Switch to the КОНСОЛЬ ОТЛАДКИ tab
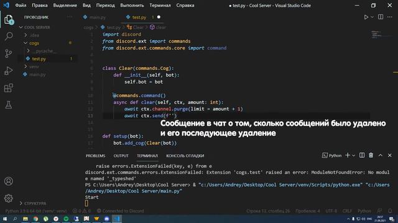398x223 pixels. point(185,155)
